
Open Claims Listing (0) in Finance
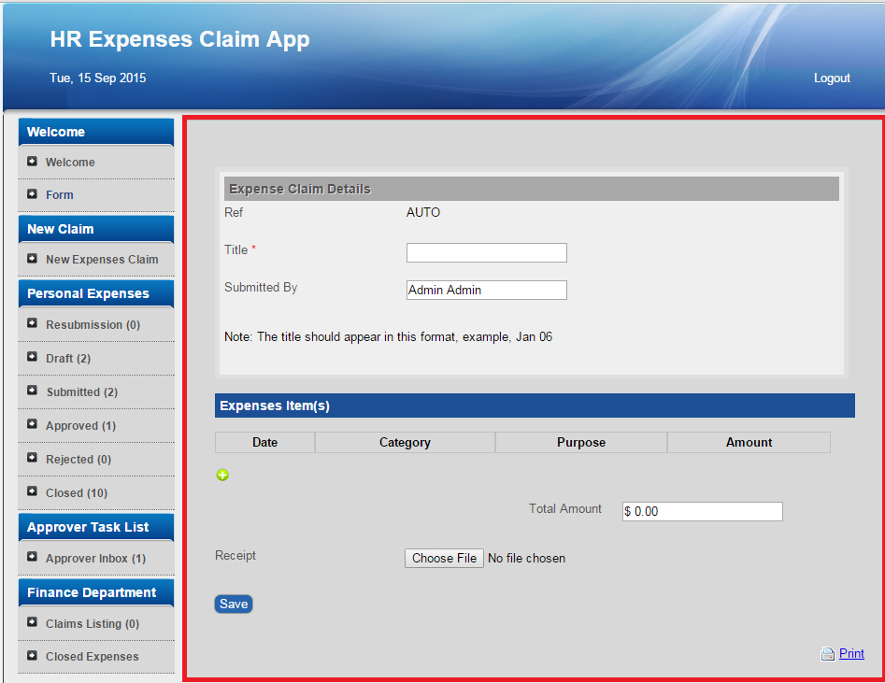coord(93,624)
